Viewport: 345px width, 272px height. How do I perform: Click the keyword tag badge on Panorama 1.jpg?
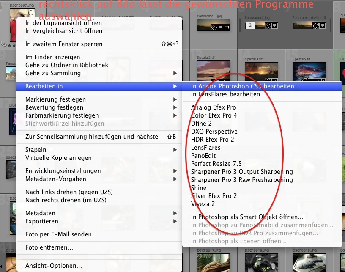[x=214, y=27]
